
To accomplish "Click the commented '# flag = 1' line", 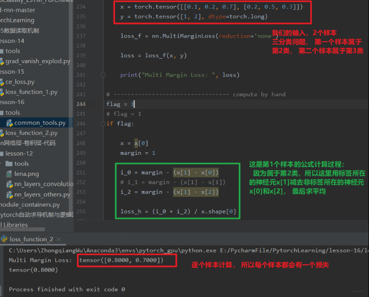I will coord(123,114).
